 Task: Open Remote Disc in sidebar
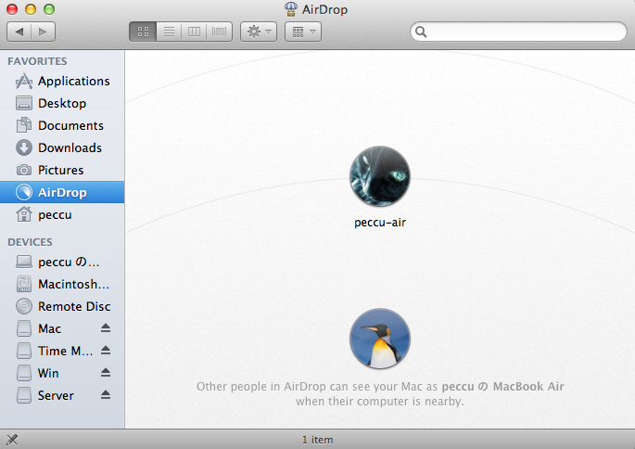[62, 306]
